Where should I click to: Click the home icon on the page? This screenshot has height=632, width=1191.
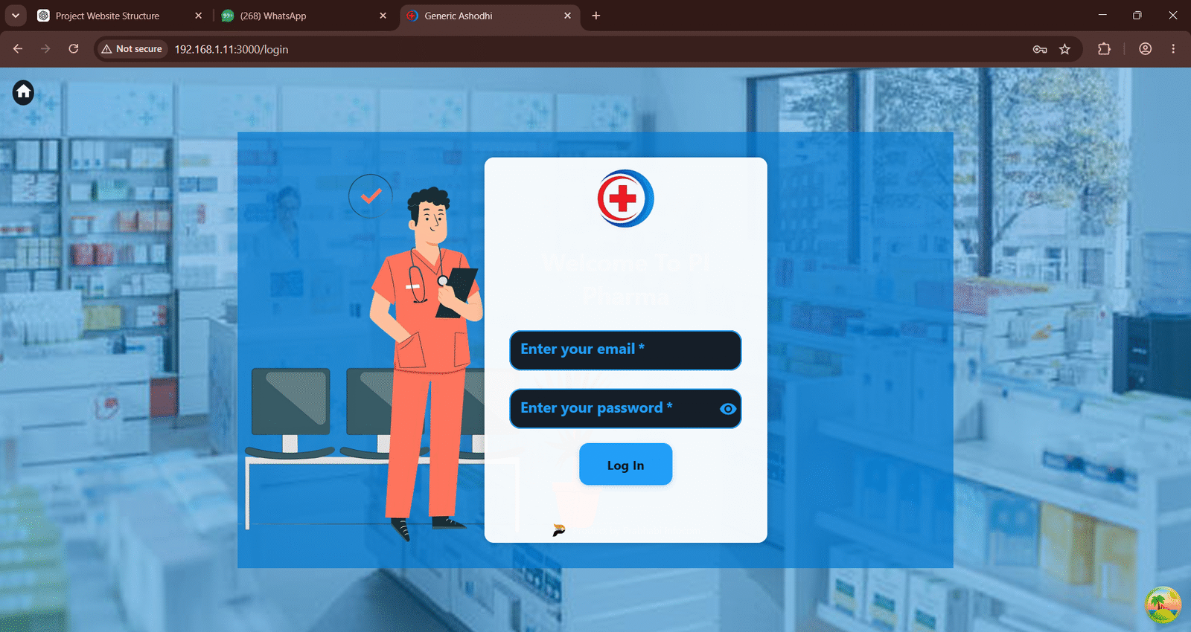click(23, 92)
